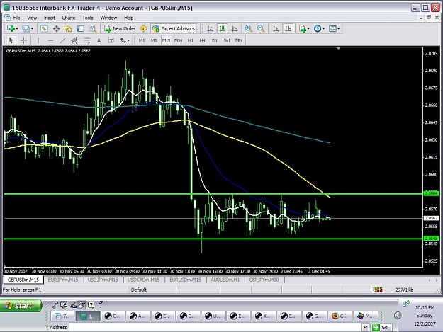Expand the Periods dropdown arrow
This screenshot has height=332, width=443.
pos(323,29)
